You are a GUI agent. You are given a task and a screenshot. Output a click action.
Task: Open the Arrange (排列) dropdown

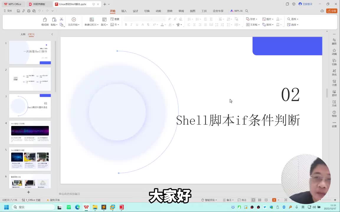coord(268,25)
